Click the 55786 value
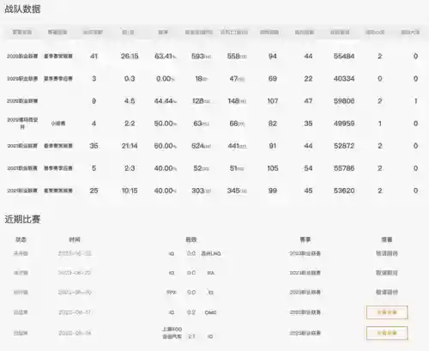 click(344, 168)
